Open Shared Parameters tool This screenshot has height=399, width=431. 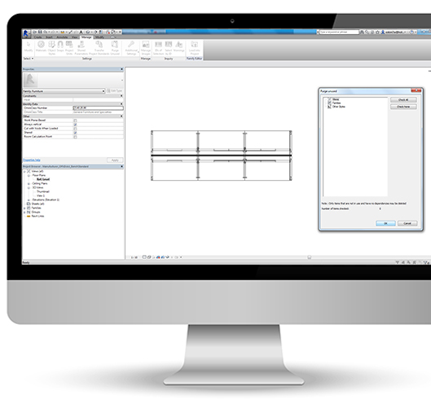[x=81, y=48]
